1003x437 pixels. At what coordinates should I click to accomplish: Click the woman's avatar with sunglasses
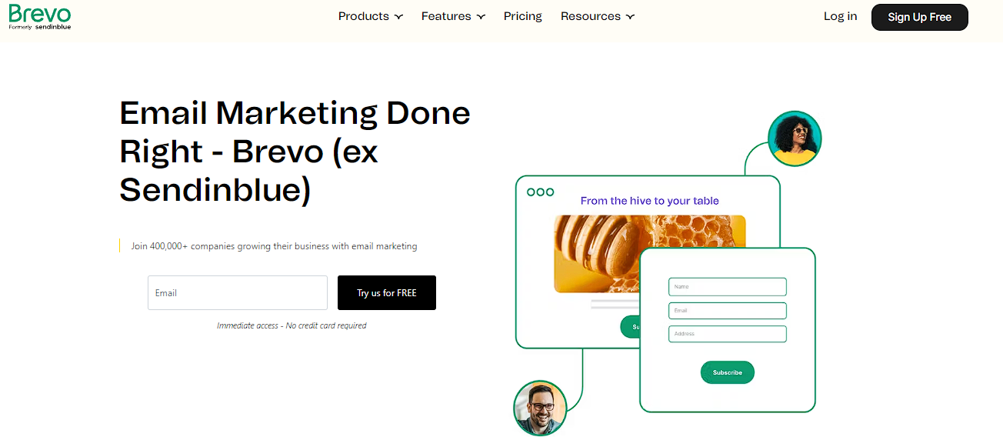point(795,139)
